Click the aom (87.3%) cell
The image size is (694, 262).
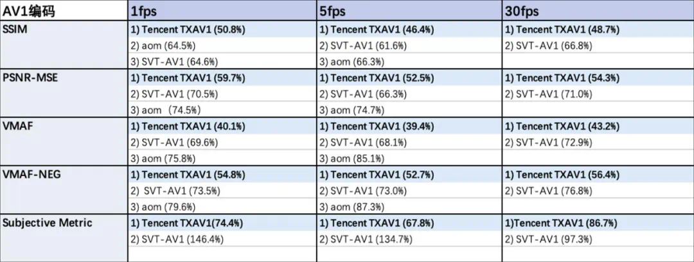point(352,206)
